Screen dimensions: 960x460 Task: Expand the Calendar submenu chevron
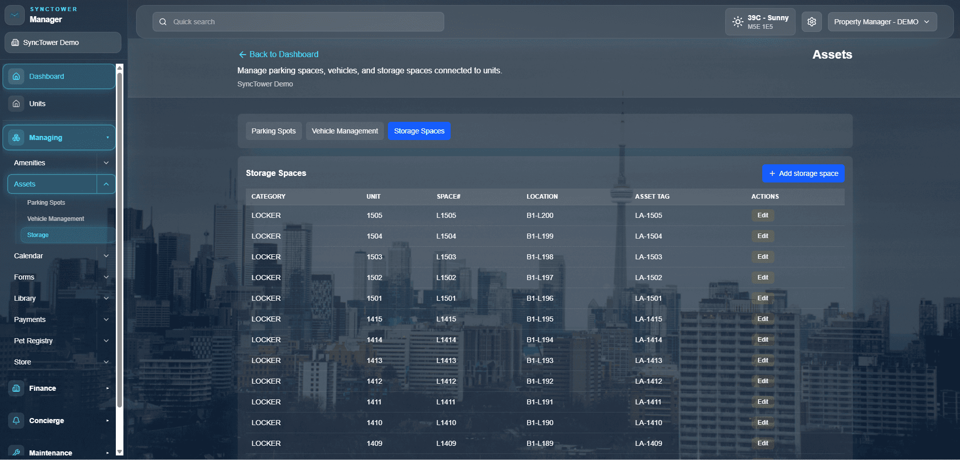coord(106,256)
